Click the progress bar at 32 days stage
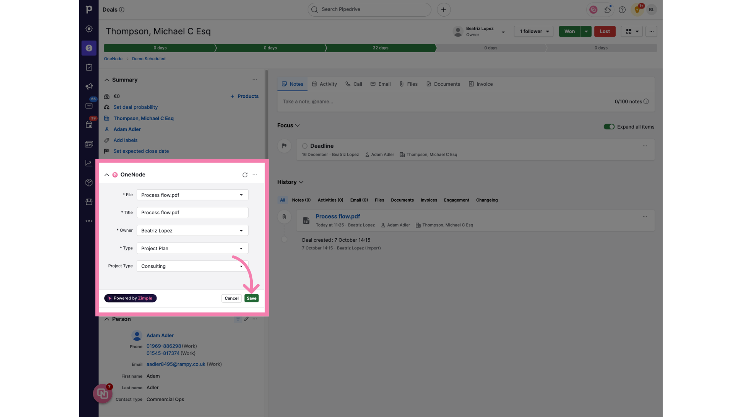The image size is (742, 417). point(380,48)
